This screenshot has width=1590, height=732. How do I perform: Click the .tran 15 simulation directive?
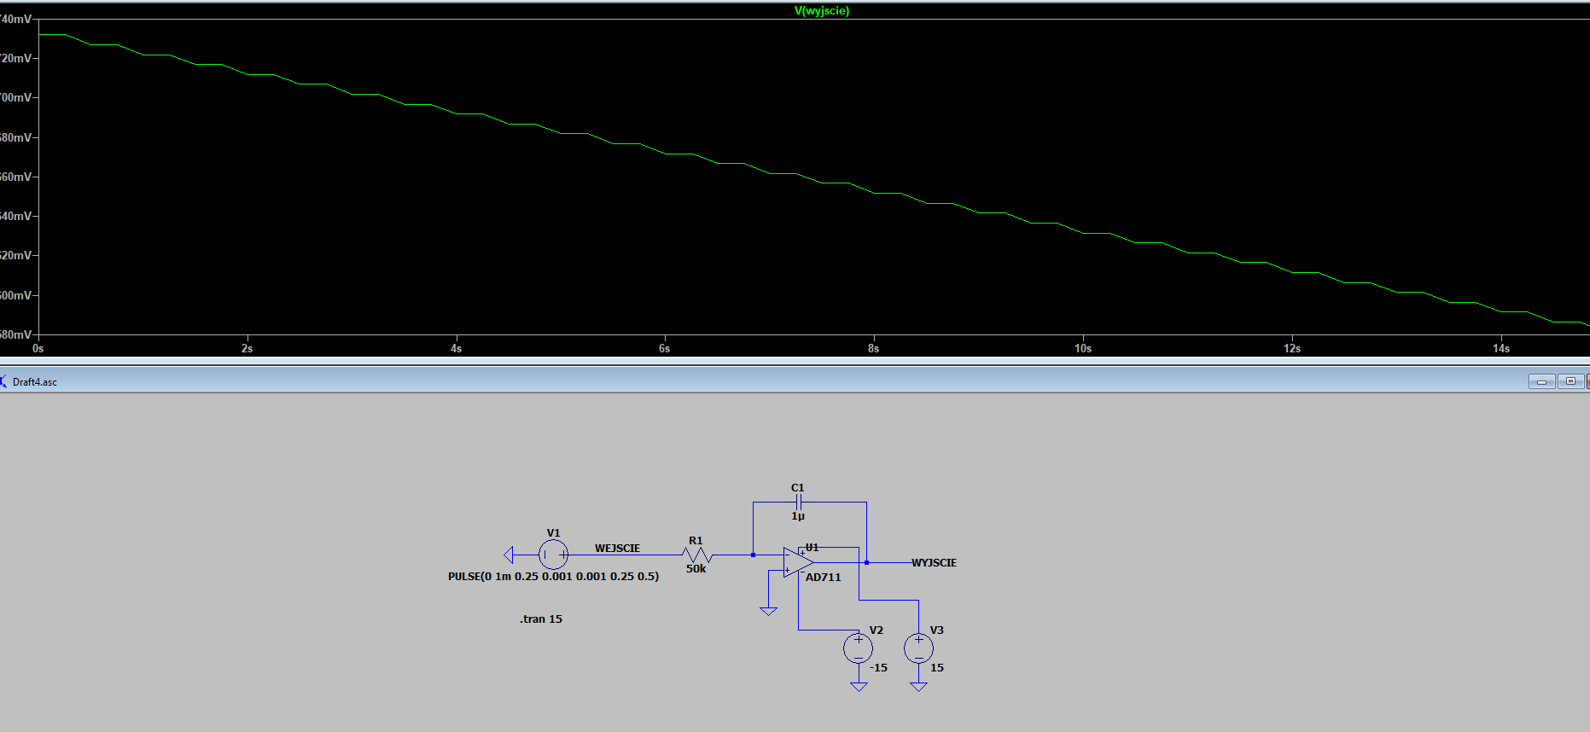(541, 619)
